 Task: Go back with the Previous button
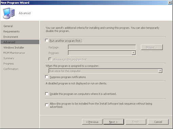92,122
